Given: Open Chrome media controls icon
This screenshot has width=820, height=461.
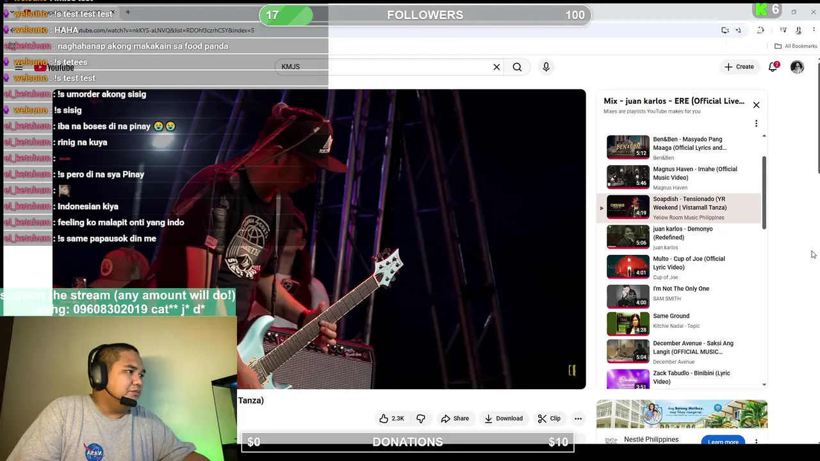Looking at the screenshot, I should coord(783,30).
